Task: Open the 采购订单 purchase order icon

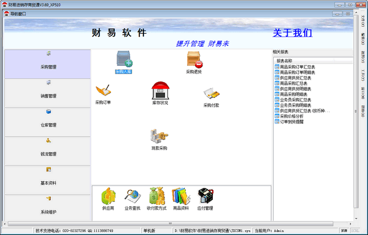Action: coord(103,90)
